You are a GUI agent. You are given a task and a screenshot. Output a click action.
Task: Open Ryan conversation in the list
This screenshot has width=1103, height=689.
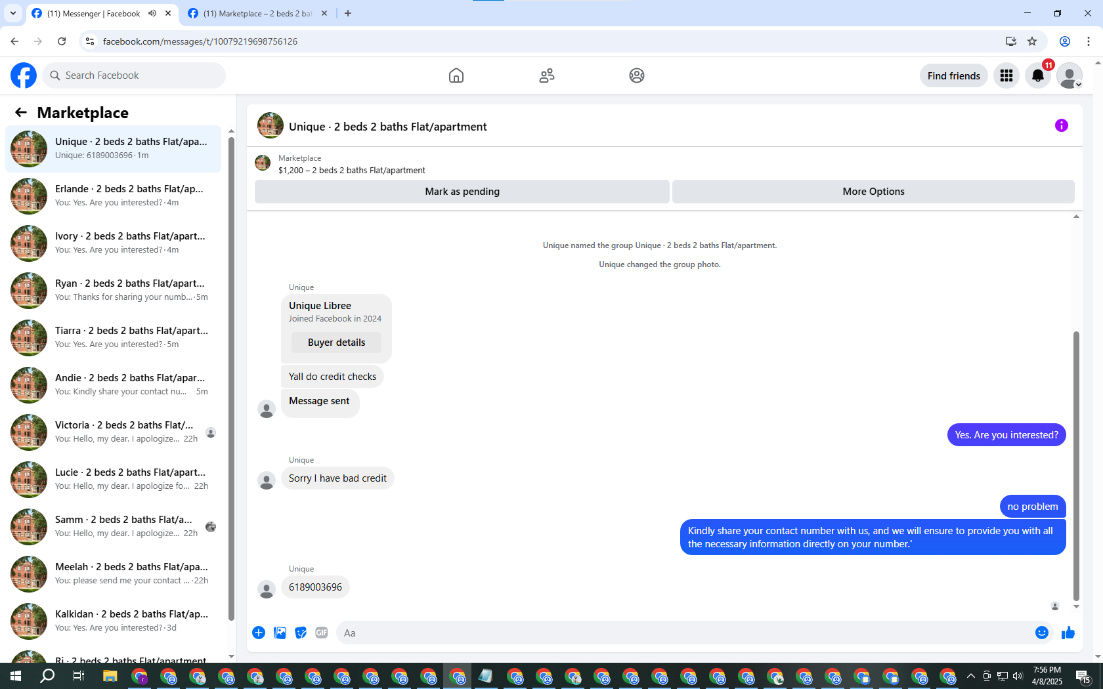[x=113, y=291]
